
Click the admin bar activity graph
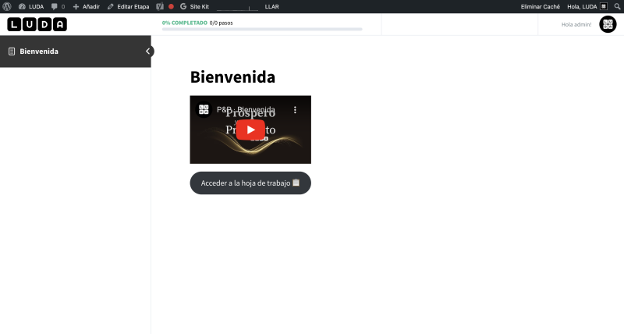click(237, 7)
